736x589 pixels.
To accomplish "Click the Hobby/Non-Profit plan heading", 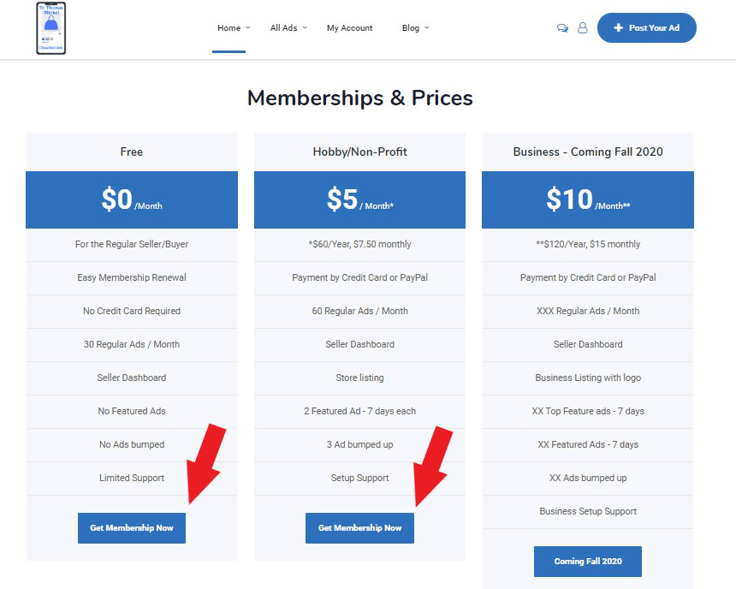I will coord(359,152).
